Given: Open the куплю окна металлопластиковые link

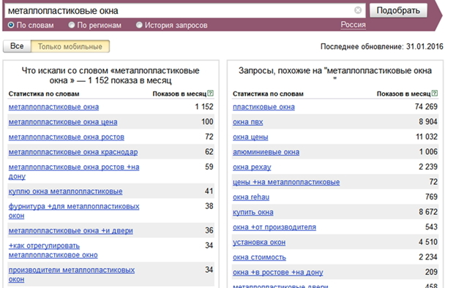Looking at the screenshot, I should click(65, 192).
